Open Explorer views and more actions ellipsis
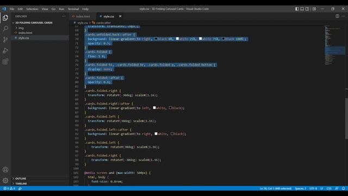 click(x=64, y=16)
